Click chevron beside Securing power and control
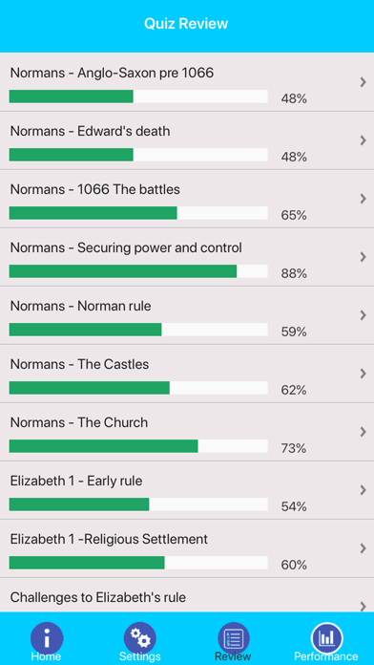374x665 pixels. [x=363, y=257]
